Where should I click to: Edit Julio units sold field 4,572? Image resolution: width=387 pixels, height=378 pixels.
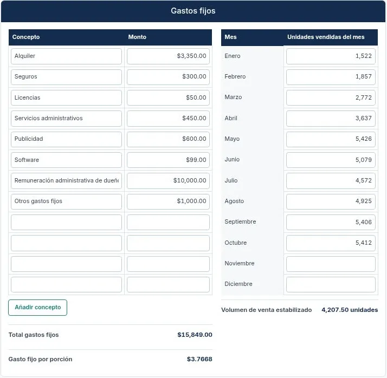tap(331, 181)
